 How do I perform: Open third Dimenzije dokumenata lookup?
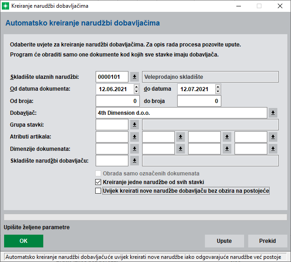(227, 149)
